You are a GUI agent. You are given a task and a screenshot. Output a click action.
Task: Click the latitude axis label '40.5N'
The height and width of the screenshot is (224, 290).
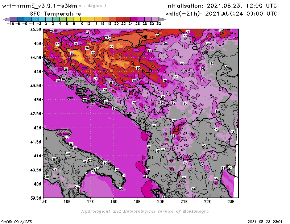[36, 170]
